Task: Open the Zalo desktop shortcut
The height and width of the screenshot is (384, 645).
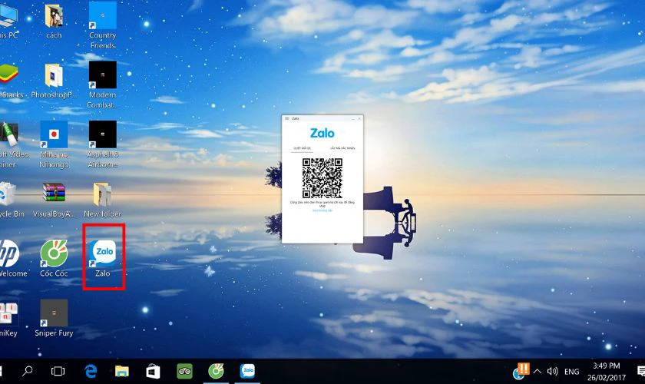Action: coord(102,254)
